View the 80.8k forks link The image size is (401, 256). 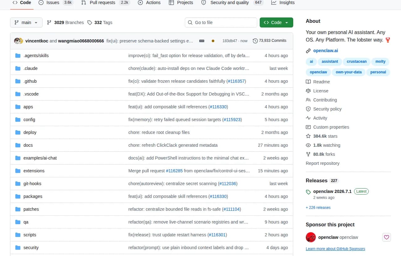click(x=320, y=154)
